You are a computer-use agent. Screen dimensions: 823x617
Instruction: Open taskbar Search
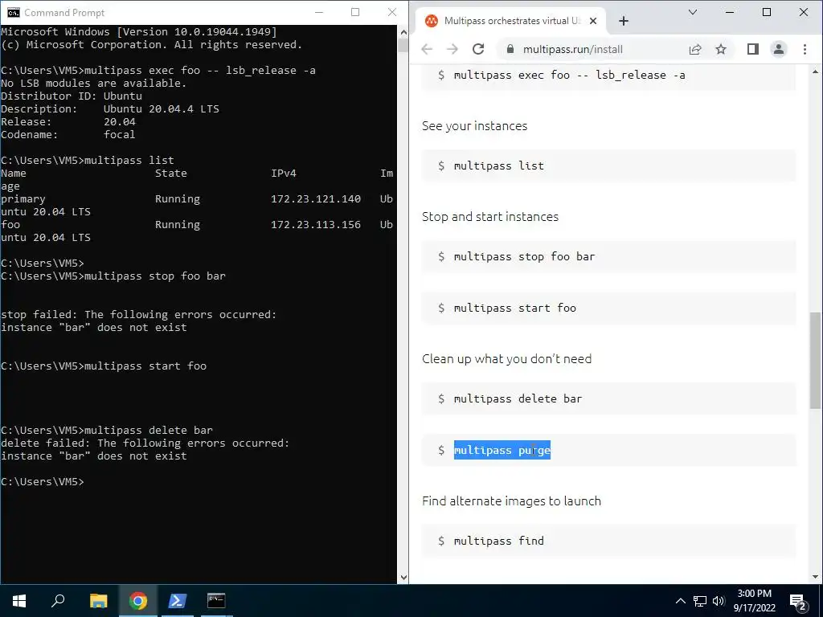(58, 601)
